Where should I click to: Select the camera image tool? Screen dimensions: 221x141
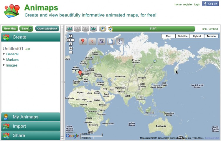(x=101, y=42)
